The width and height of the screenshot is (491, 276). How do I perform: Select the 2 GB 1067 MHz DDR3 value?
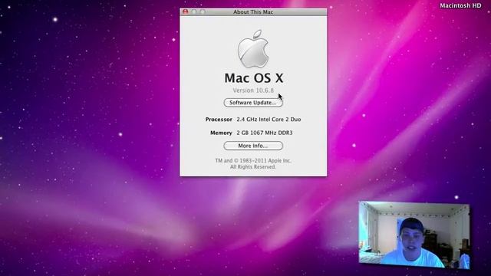[x=265, y=133]
